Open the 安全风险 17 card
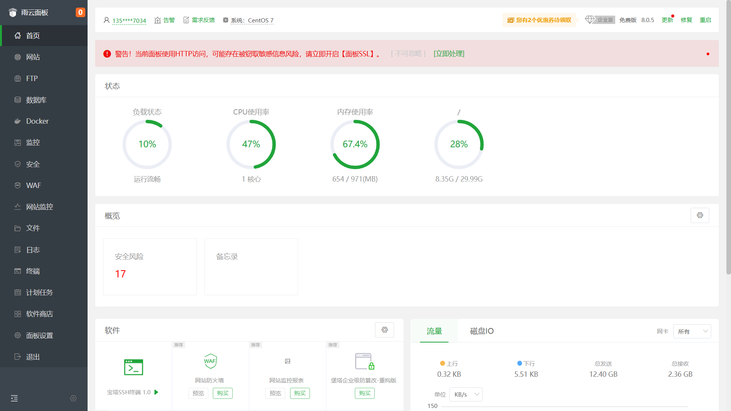Screen dimensions: 731x411 pyautogui.click(x=150, y=266)
